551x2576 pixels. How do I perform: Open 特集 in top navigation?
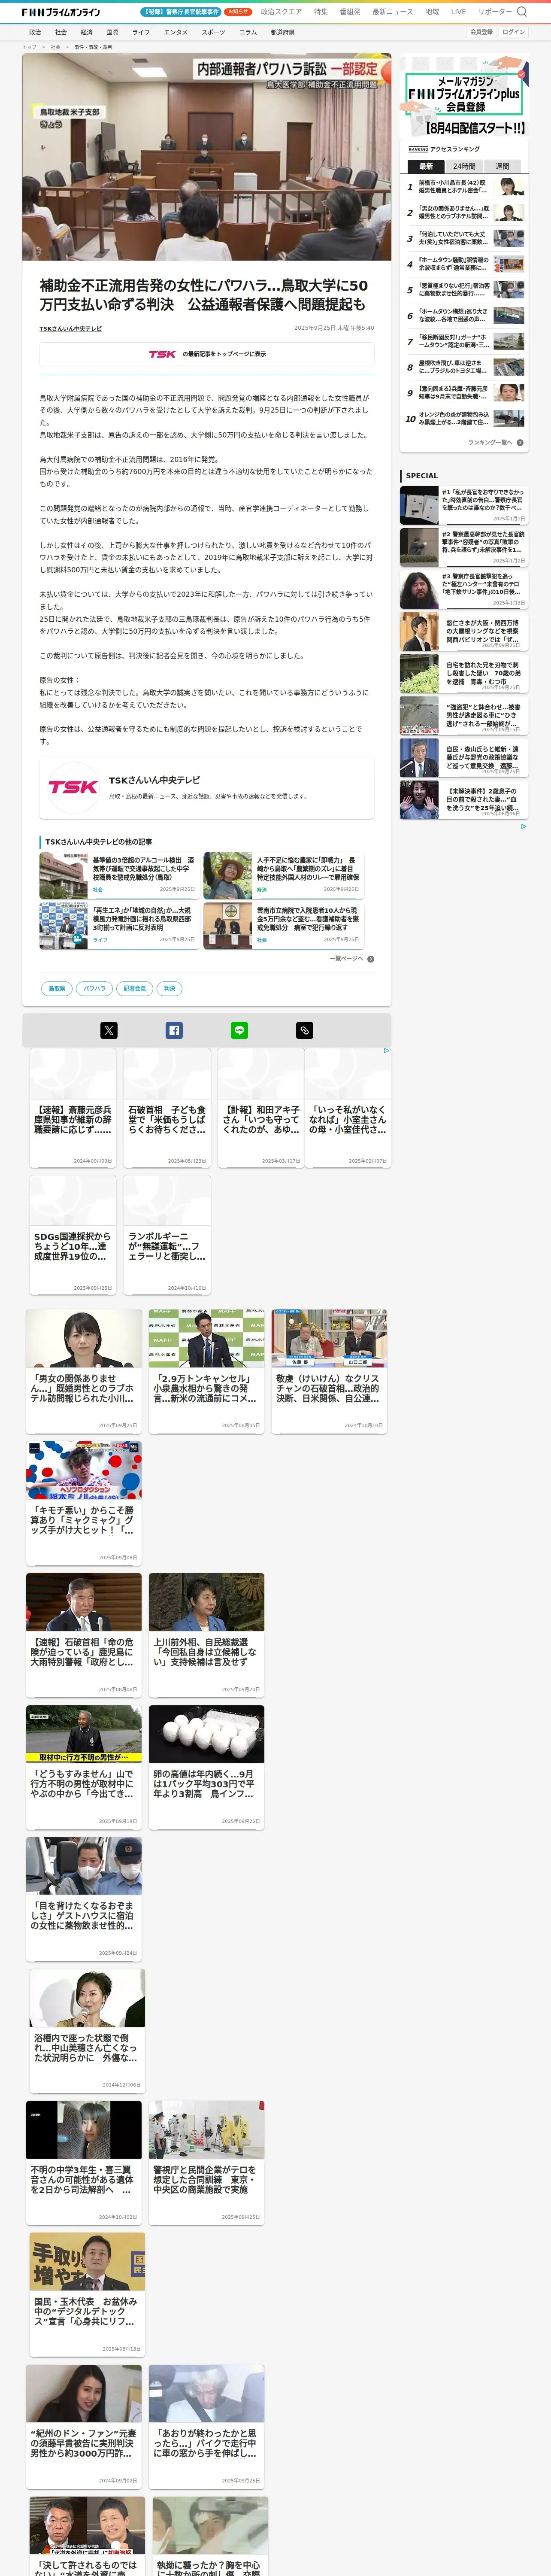coord(320,12)
